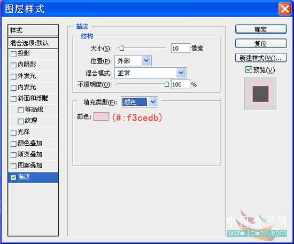Select the 投影 style entry label
The height and width of the screenshot is (244, 294).
[24, 53]
